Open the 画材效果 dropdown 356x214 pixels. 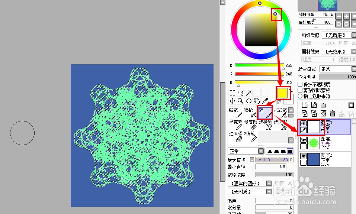(x=354, y=52)
